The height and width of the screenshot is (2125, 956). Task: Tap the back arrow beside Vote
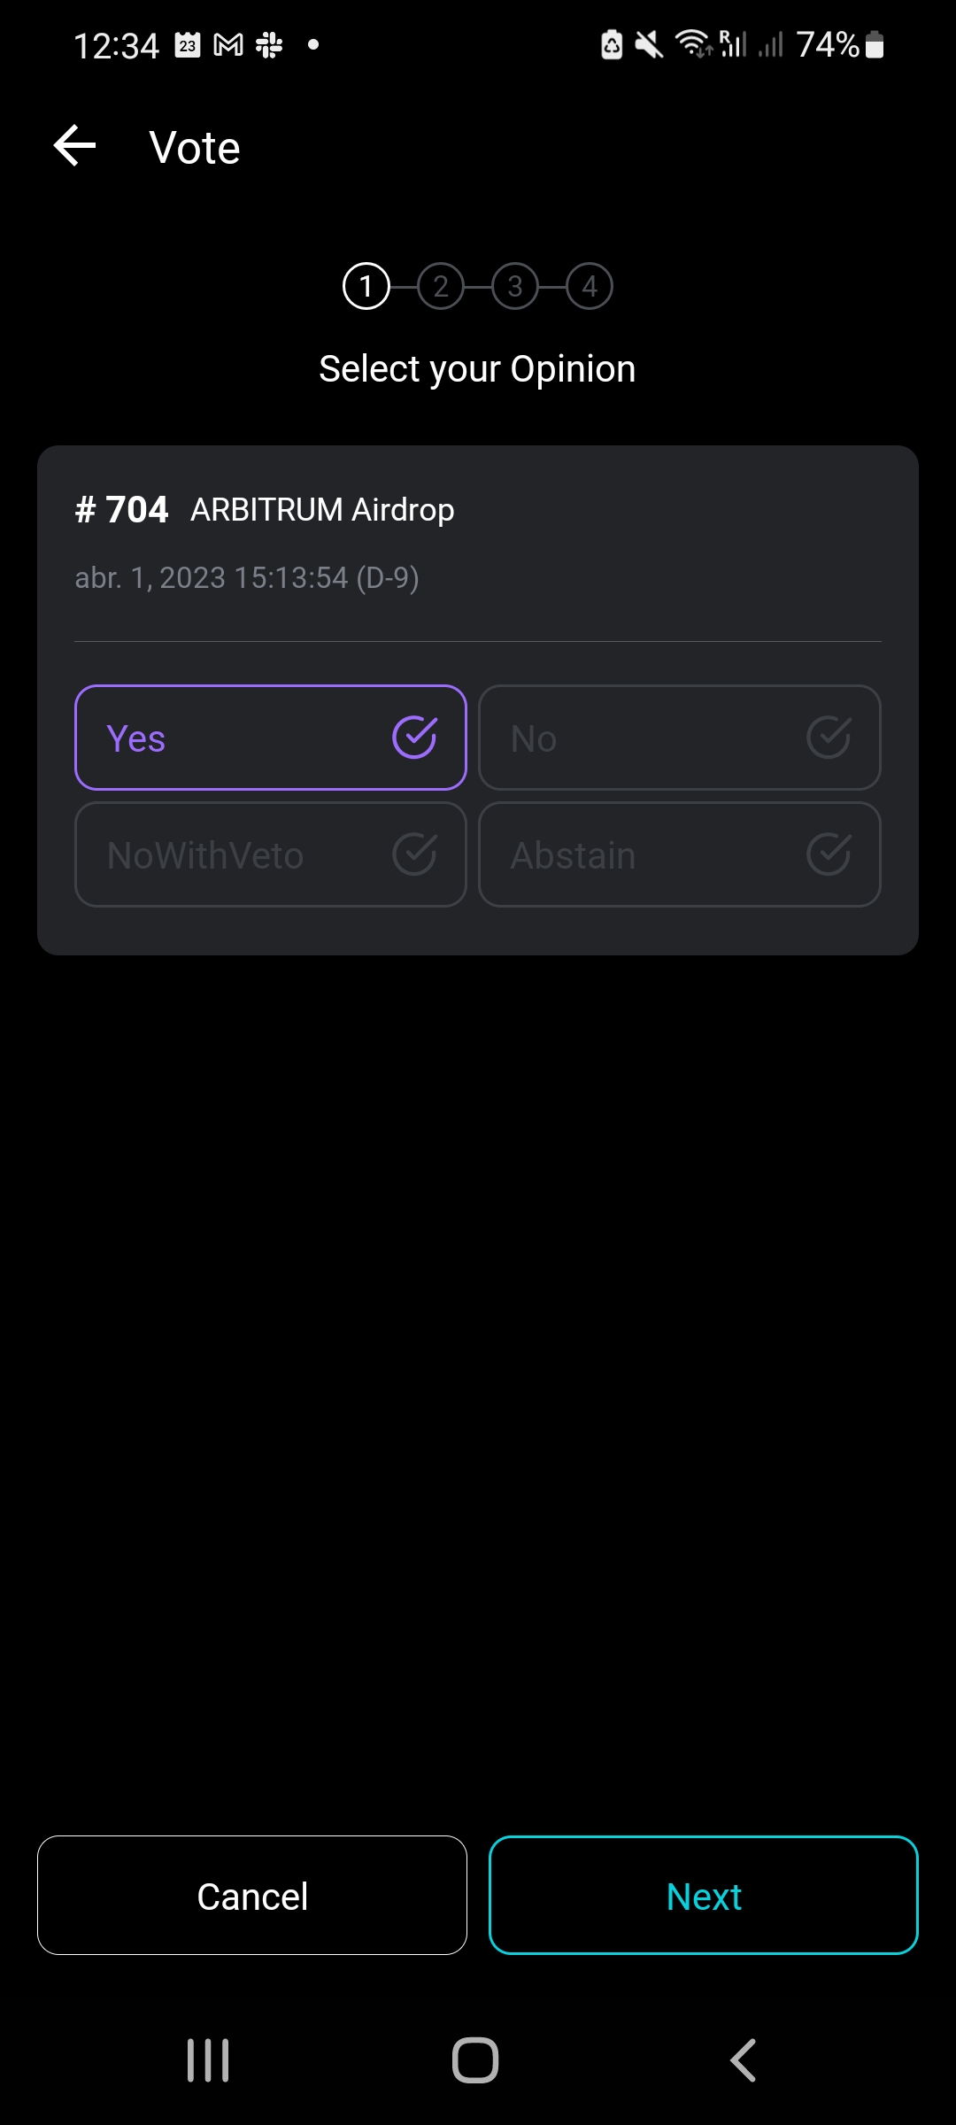pos(75,146)
